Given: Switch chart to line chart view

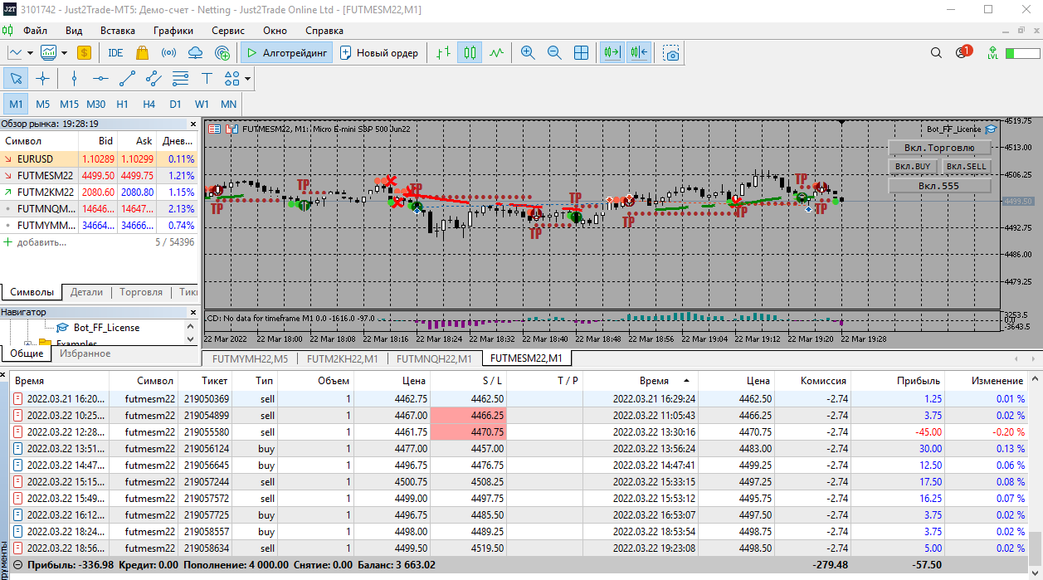Looking at the screenshot, I should (496, 53).
